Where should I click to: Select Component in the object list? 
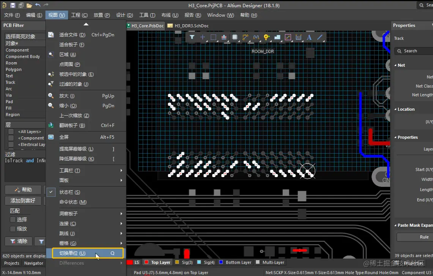pos(17,50)
